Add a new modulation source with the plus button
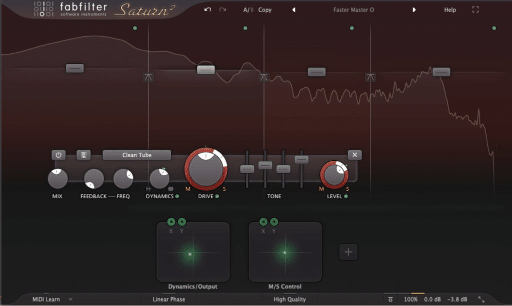 pos(348,252)
